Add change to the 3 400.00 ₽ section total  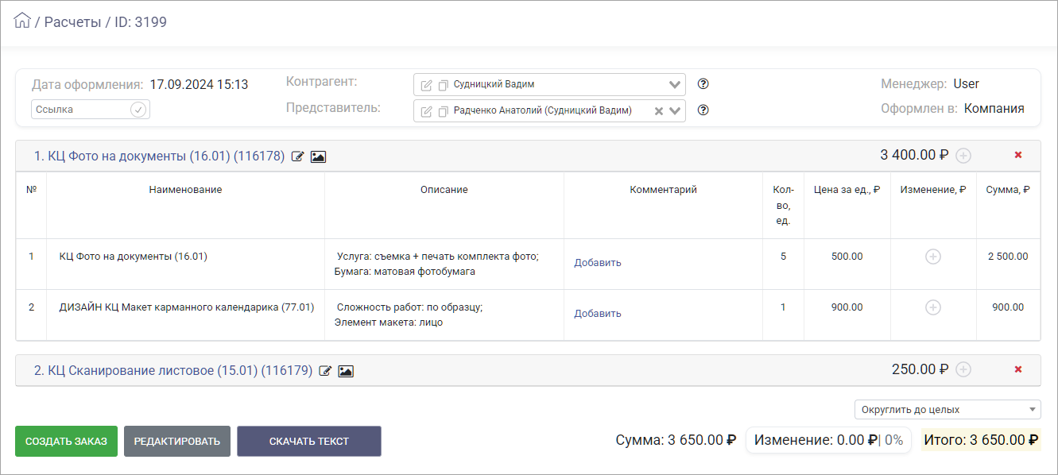tap(963, 156)
